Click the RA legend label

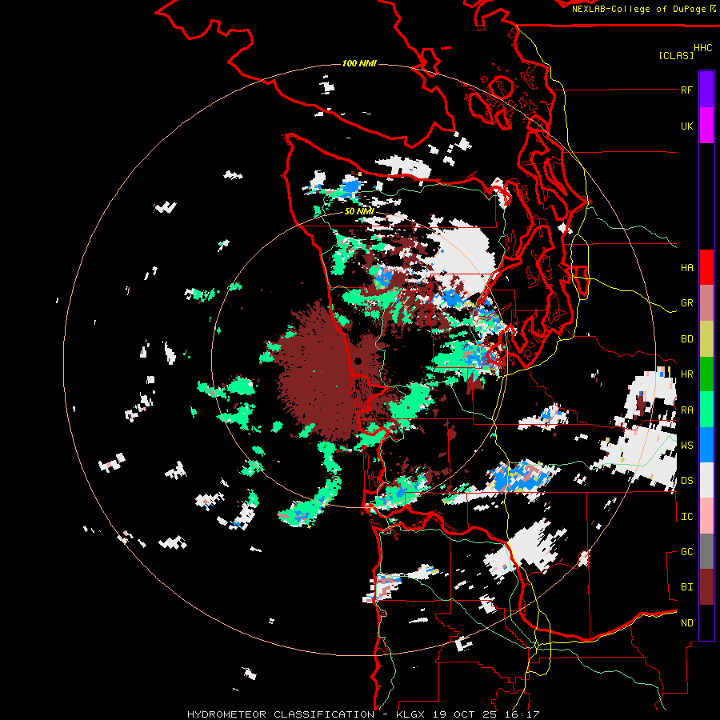click(x=686, y=410)
